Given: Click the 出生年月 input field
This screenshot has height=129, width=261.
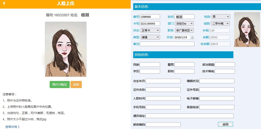Looking at the screenshot, I should [163, 81].
